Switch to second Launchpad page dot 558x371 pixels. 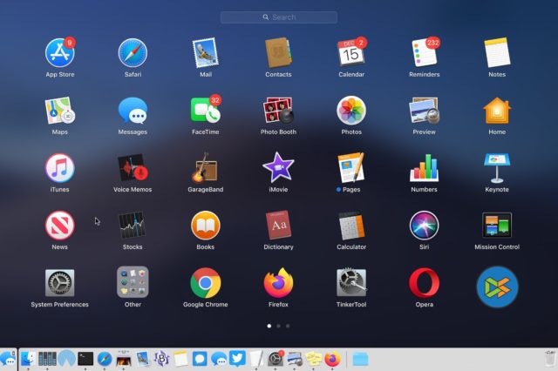tap(278, 326)
